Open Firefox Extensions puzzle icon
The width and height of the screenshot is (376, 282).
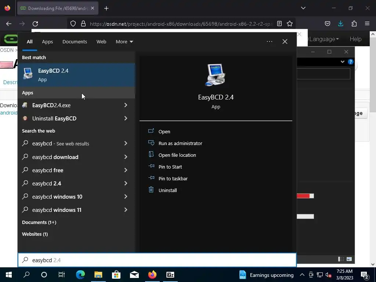coord(354,23)
